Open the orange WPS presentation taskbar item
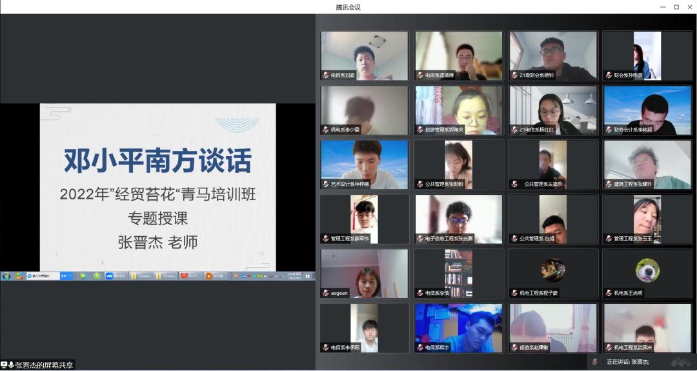697x371 pixels. (x=216, y=276)
